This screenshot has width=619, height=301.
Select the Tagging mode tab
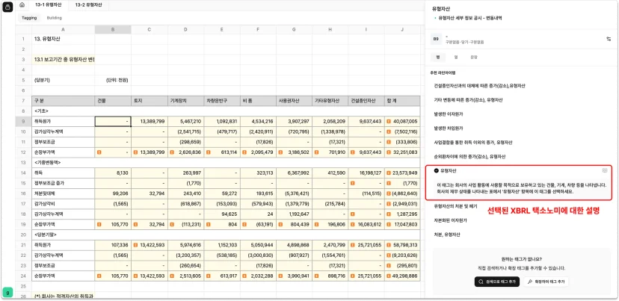[x=29, y=18]
